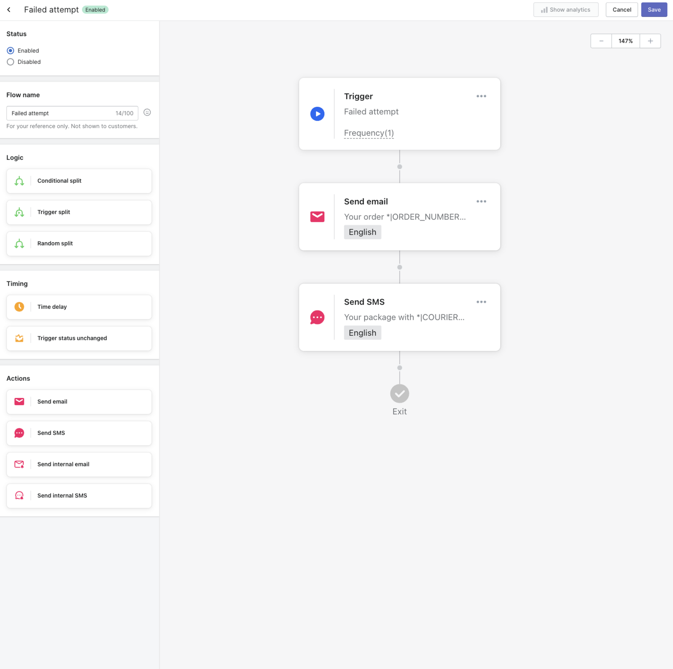Click the Send internal SMS icon
The image size is (673, 669).
tap(19, 495)
